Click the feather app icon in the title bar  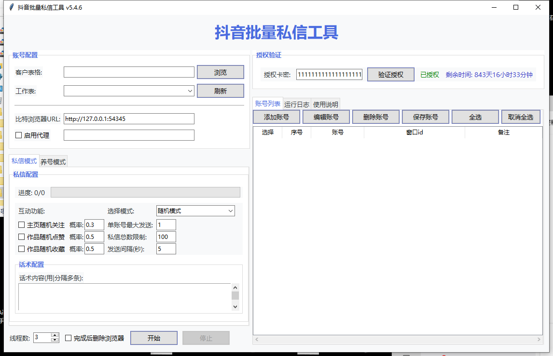point(12,7)
